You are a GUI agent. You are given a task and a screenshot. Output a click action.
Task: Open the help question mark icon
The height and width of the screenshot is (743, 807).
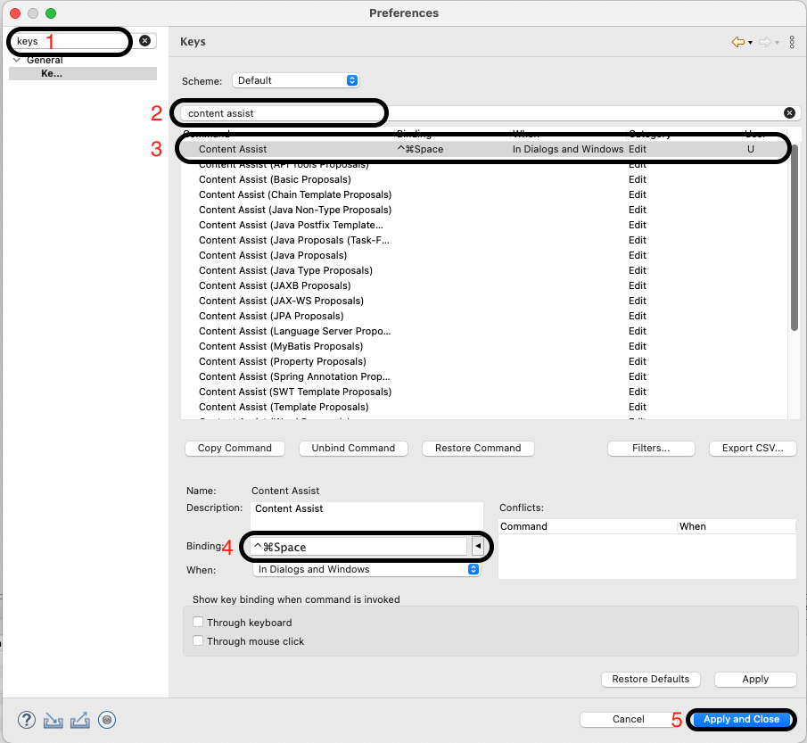click(27, 719)
